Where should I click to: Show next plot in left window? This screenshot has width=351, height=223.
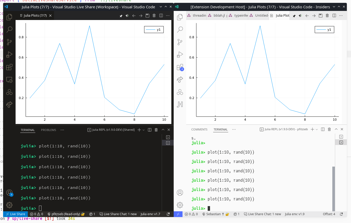tap(141, 16)
